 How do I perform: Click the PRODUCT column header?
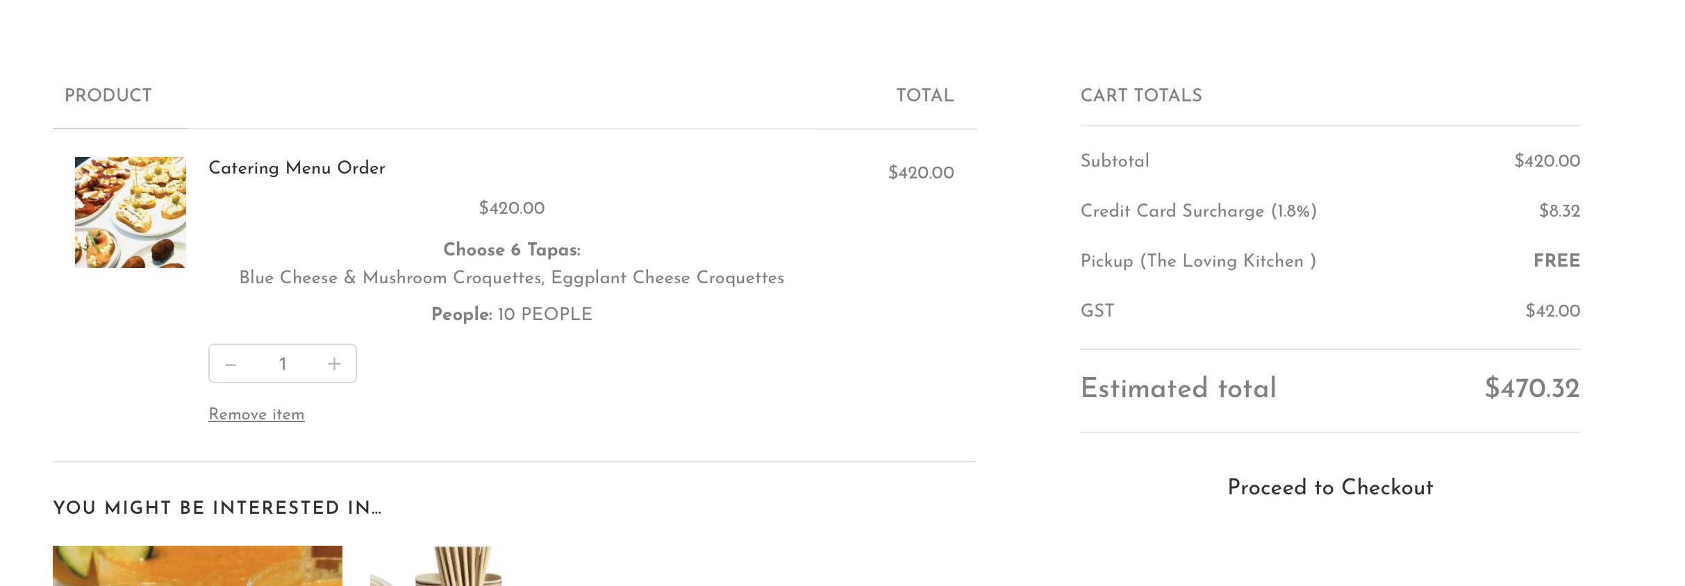click(108, 96)
